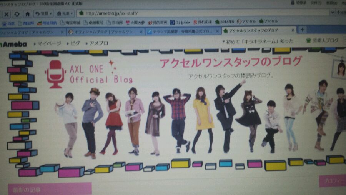Open the person-icon menu in title bar

click(x=299, y=3)
